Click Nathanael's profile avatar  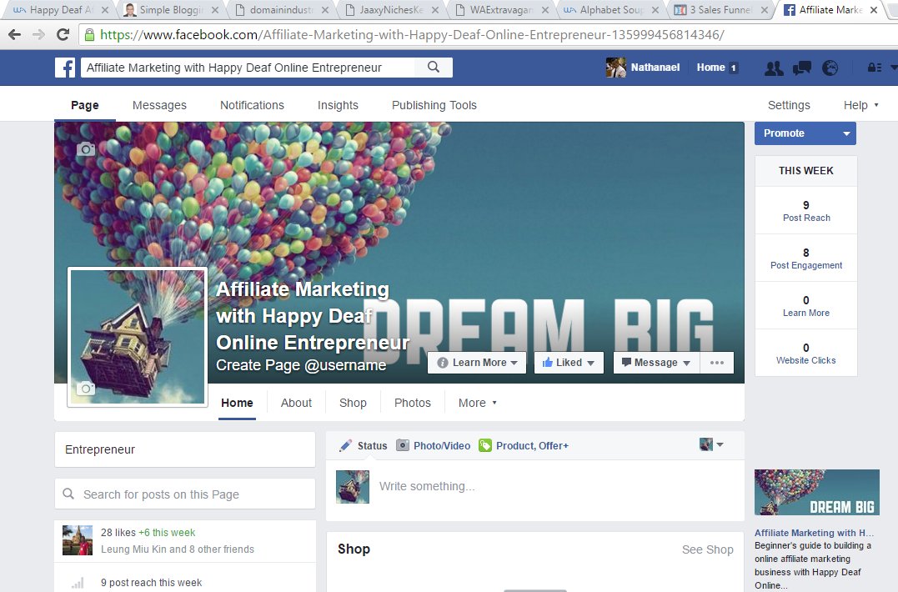(x=615, y=68)
